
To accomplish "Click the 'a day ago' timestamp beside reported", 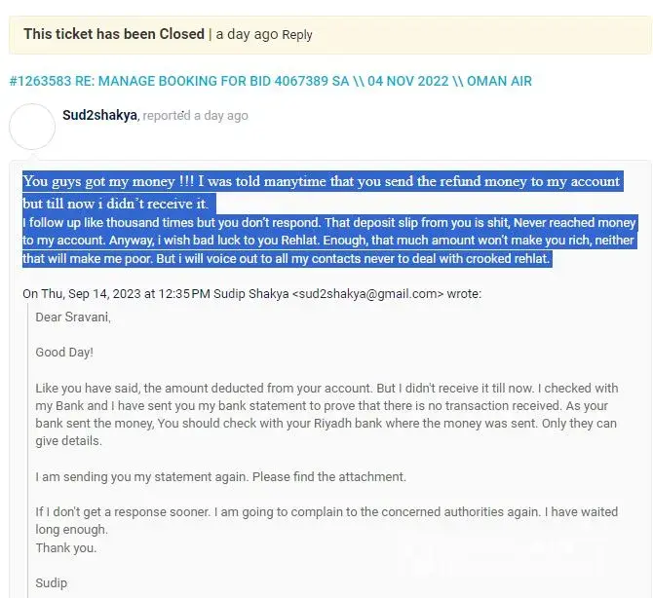I will tap(221, 116).
